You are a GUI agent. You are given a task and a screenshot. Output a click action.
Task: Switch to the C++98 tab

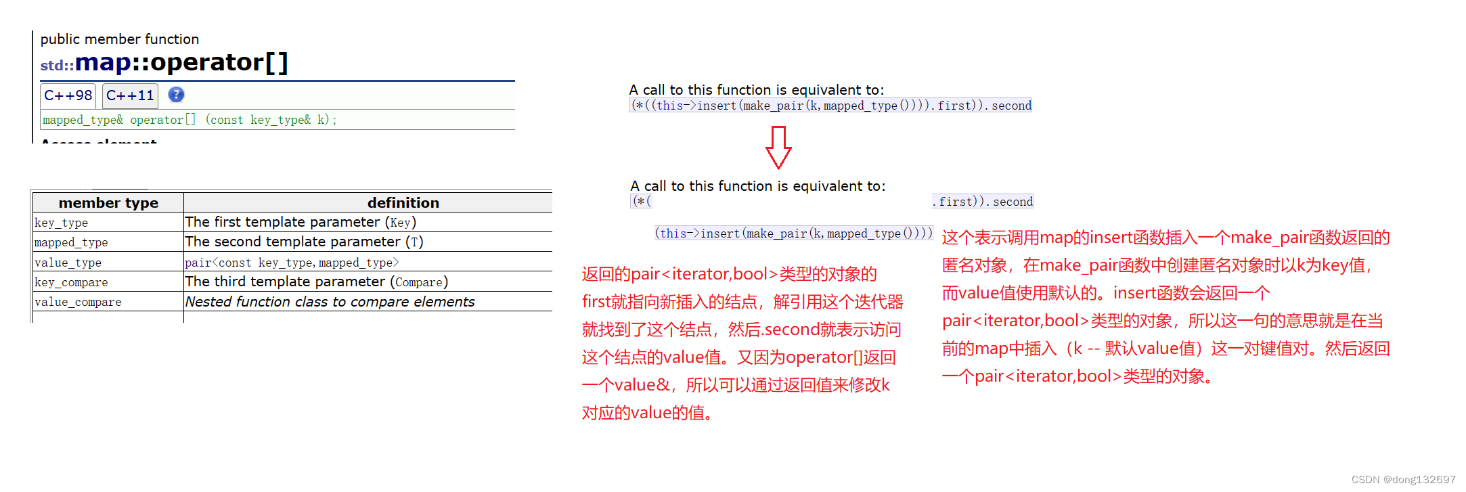pyautogui.click(x=68, y=95)
